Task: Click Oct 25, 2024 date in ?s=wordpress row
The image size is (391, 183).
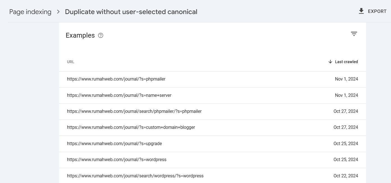Action: (346, 160)
